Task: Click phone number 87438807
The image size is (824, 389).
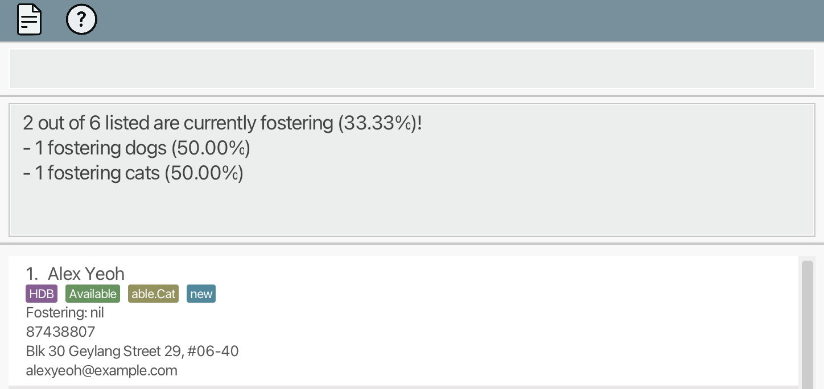Action: pos(60,332)
